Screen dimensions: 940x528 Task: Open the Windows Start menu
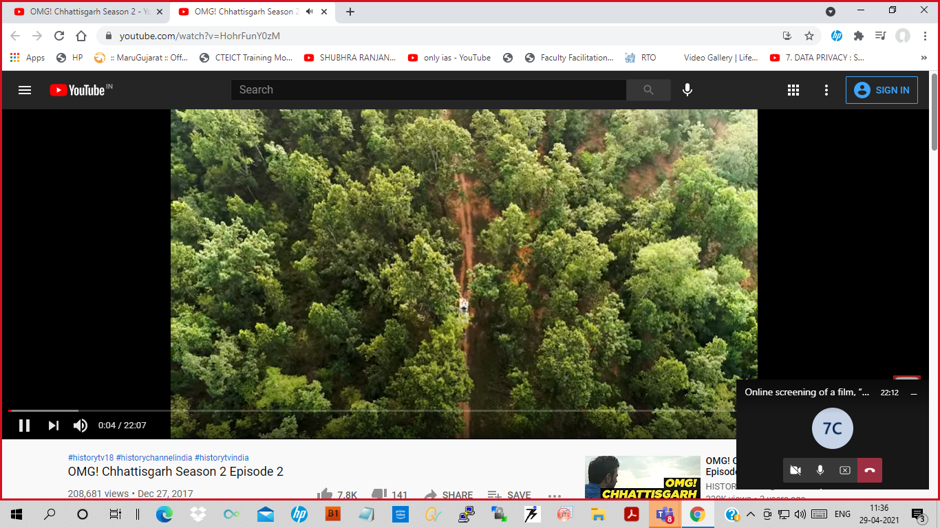pyautogui.click(x=17, y=514)
